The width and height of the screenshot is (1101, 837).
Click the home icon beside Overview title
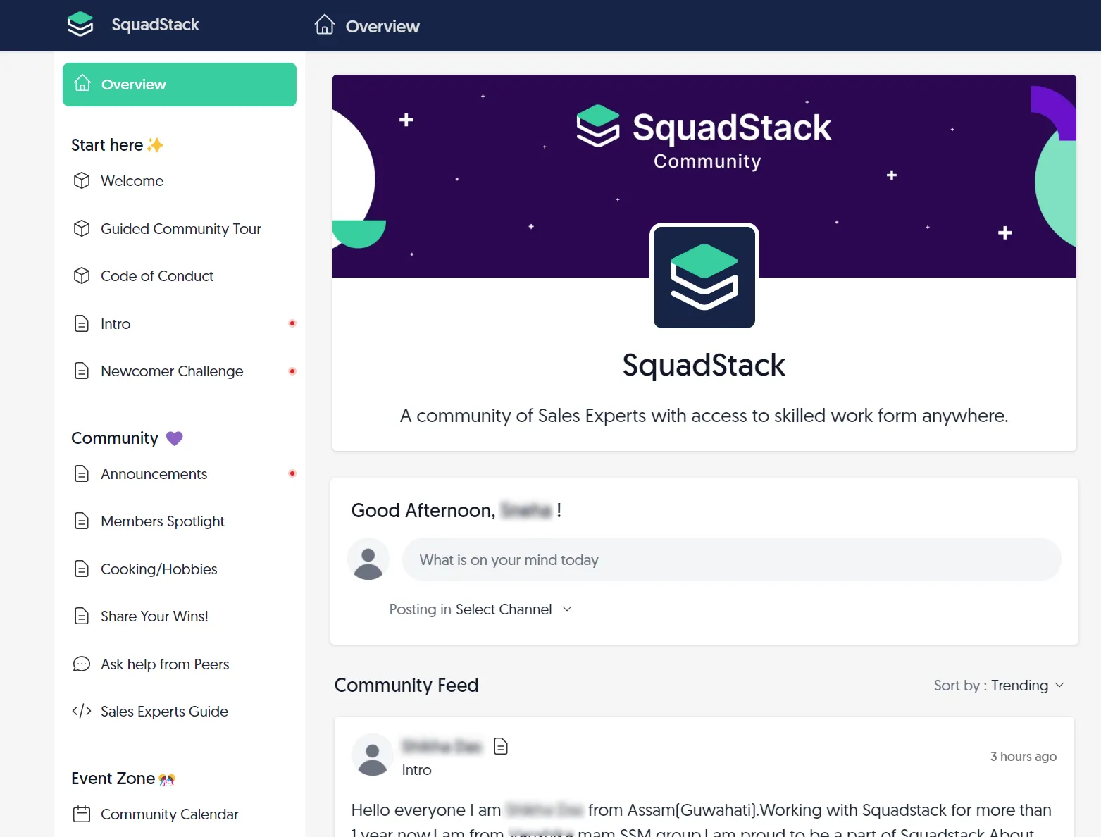click(x=325, y=25)
